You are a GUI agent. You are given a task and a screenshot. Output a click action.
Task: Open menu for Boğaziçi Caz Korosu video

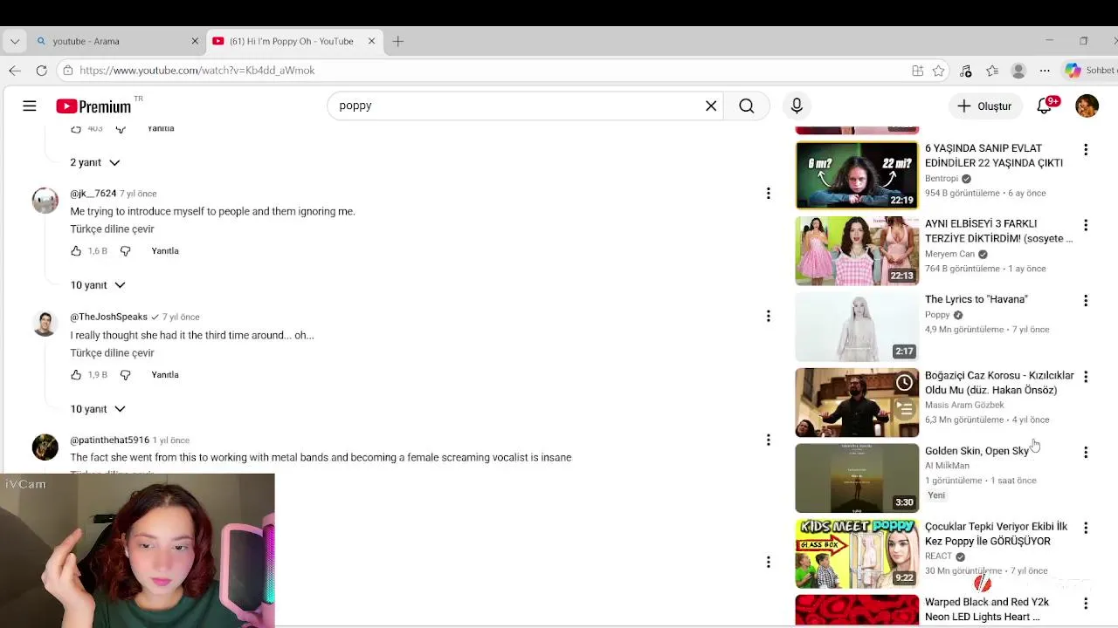pyautogui.click(x=1086, y=377)
